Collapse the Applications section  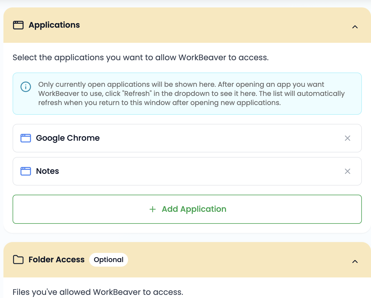(355, 27)
